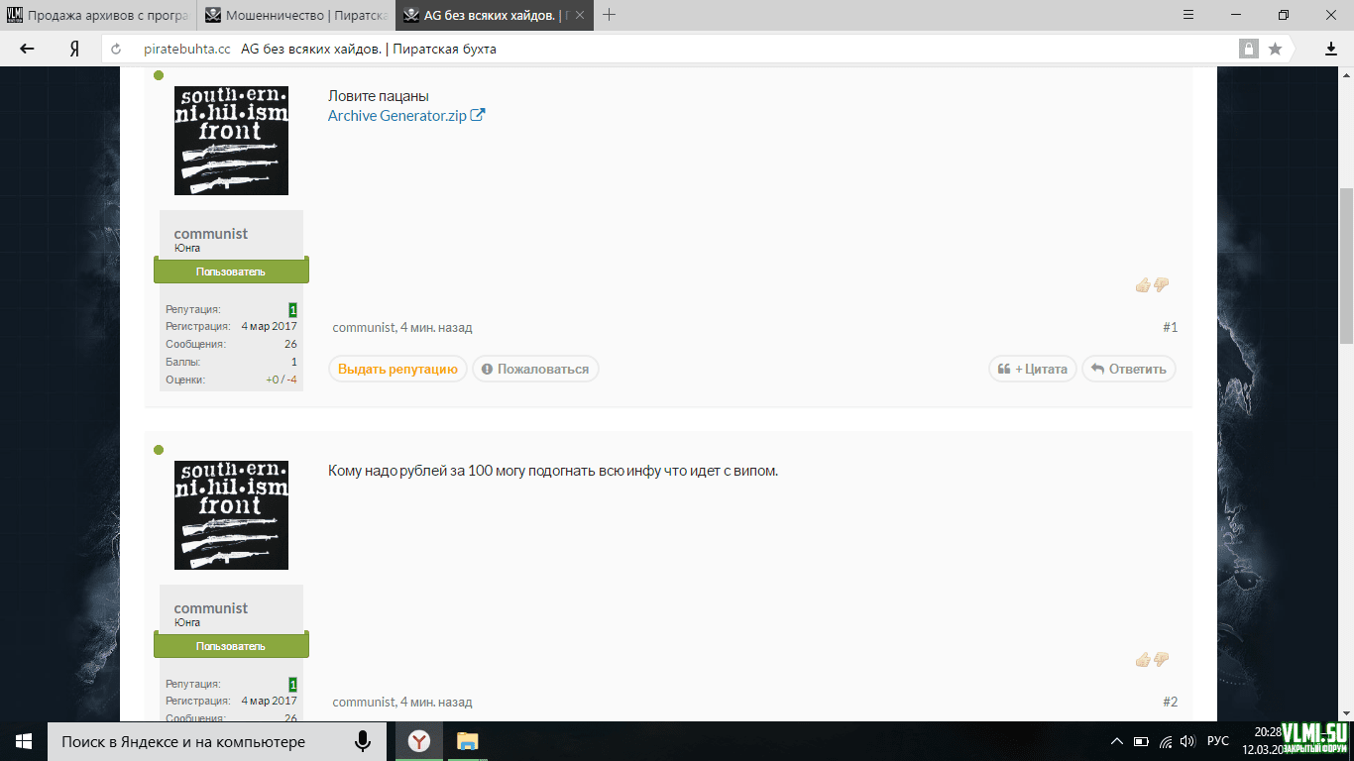Click the page vertical scrollbar

pyautogui.click(x=1345, y=266)
